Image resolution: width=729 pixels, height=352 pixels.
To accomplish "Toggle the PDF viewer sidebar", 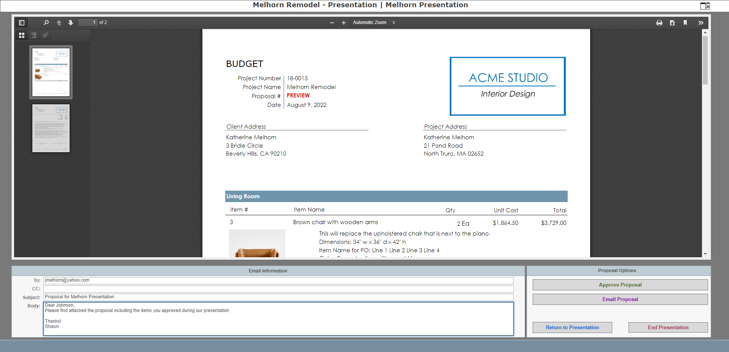I will pyautogui.click(x=22, y=22).
